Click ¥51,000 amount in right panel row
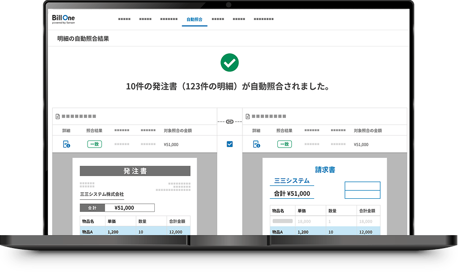Screen dimensions: 458x275 (361, 144)
